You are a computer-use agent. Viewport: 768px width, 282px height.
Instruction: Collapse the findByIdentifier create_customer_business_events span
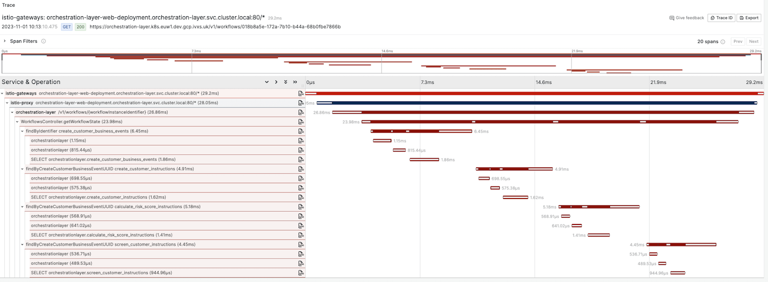click(x=23, y=131)
